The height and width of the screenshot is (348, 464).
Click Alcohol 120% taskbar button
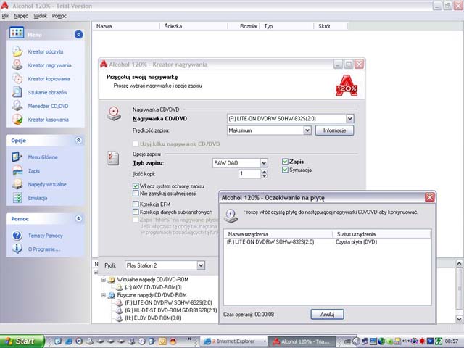tap(302, 341)
